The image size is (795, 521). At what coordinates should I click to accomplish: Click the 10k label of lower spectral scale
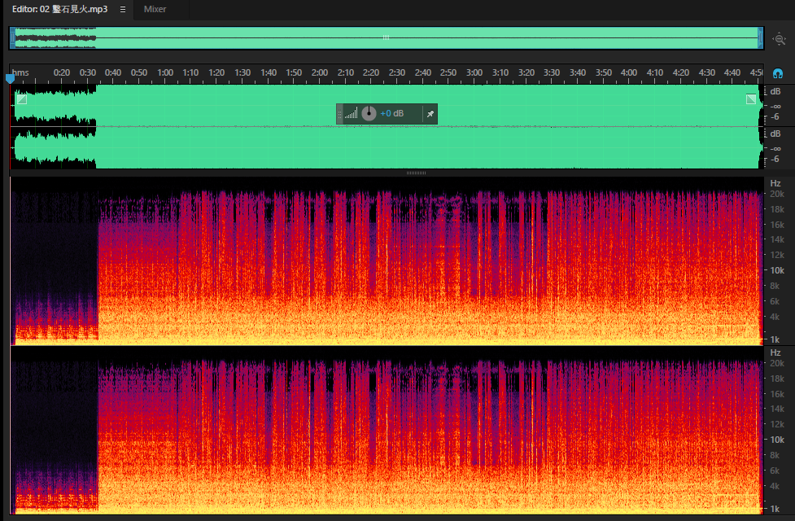point(777,440)
